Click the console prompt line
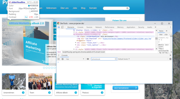180x99 pixels. pyautogui.click(x=114, y=62)
